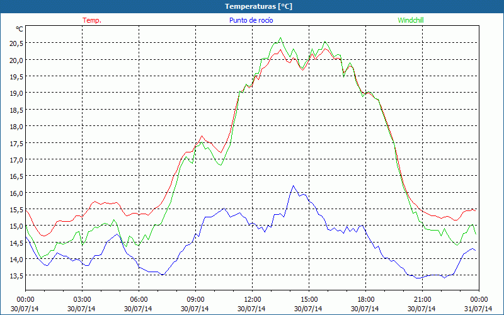
Task: Click the 06:00 time axis label
Action: point(139,300)
